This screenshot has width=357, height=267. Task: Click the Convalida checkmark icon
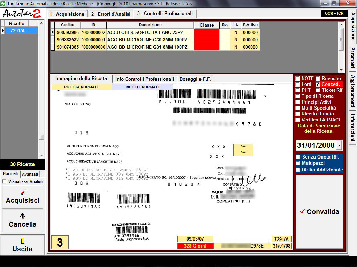pyautogui.click(x=302, y=212)
